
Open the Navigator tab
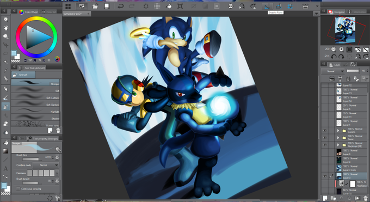tap(336, 11)
